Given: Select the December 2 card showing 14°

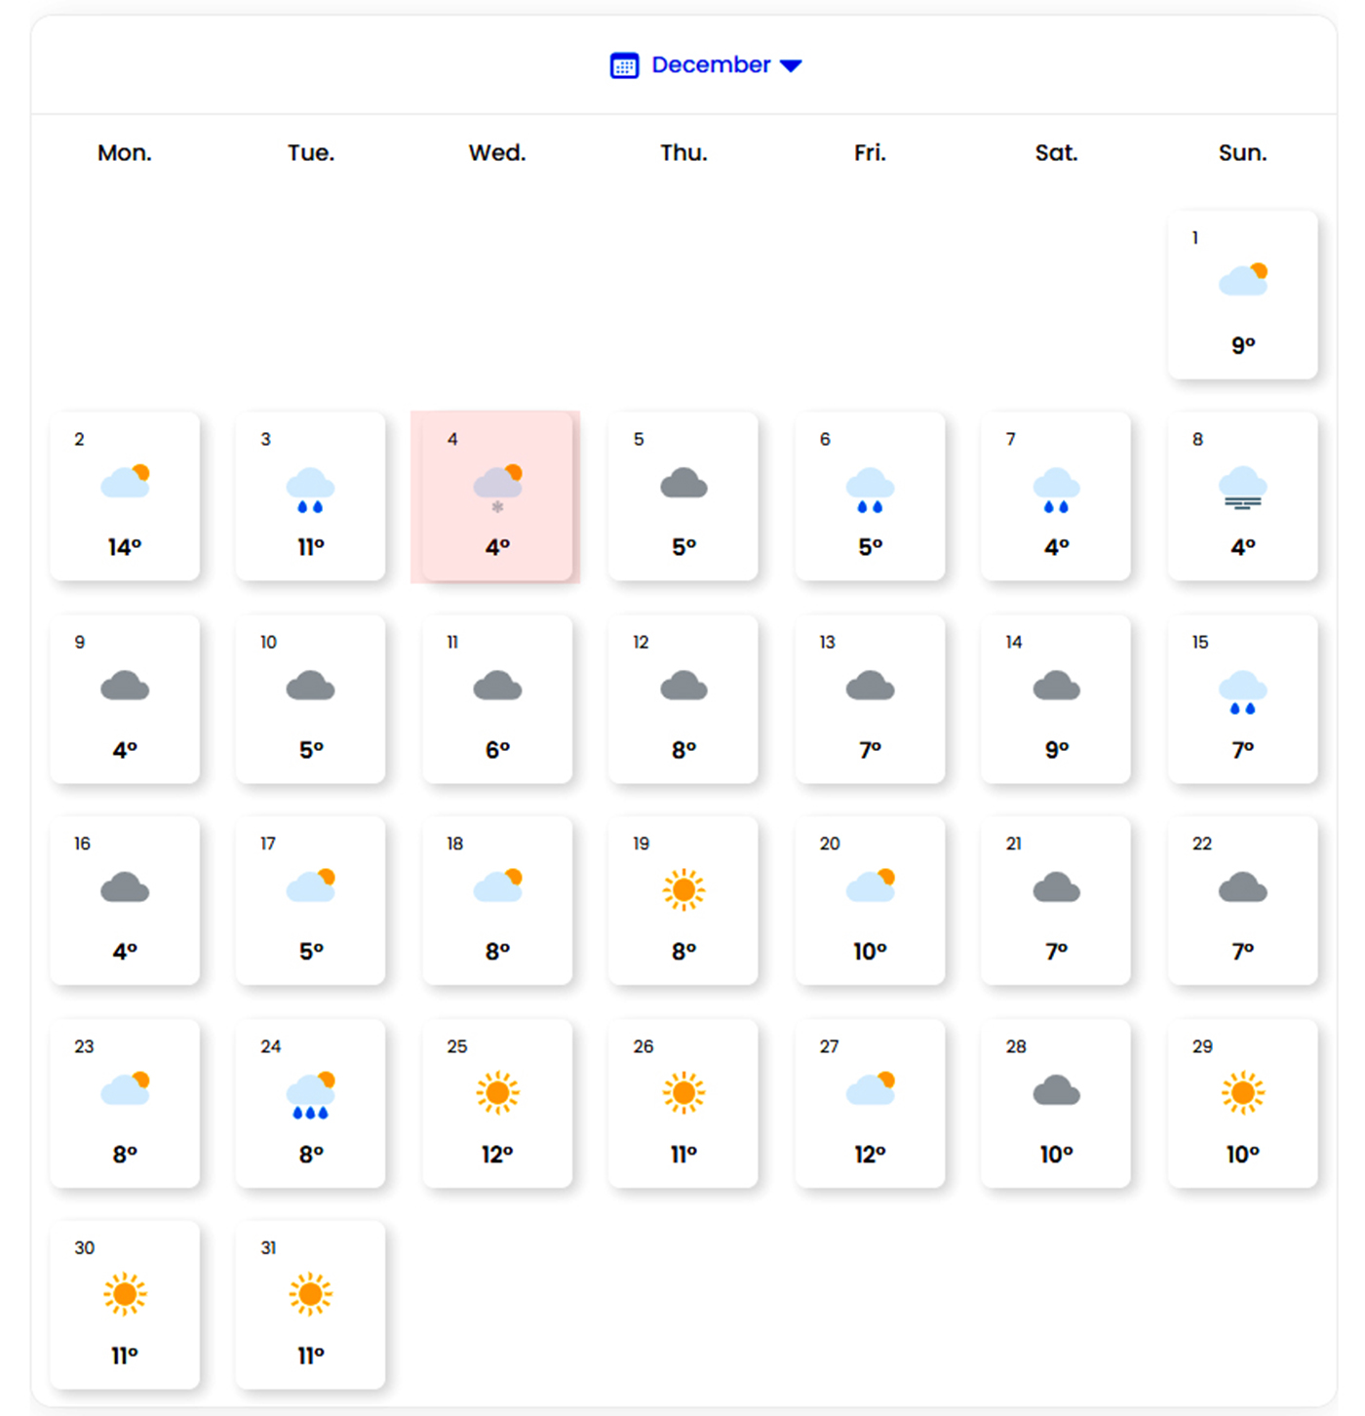Looking at the screenshot, I should coord(125,496).
